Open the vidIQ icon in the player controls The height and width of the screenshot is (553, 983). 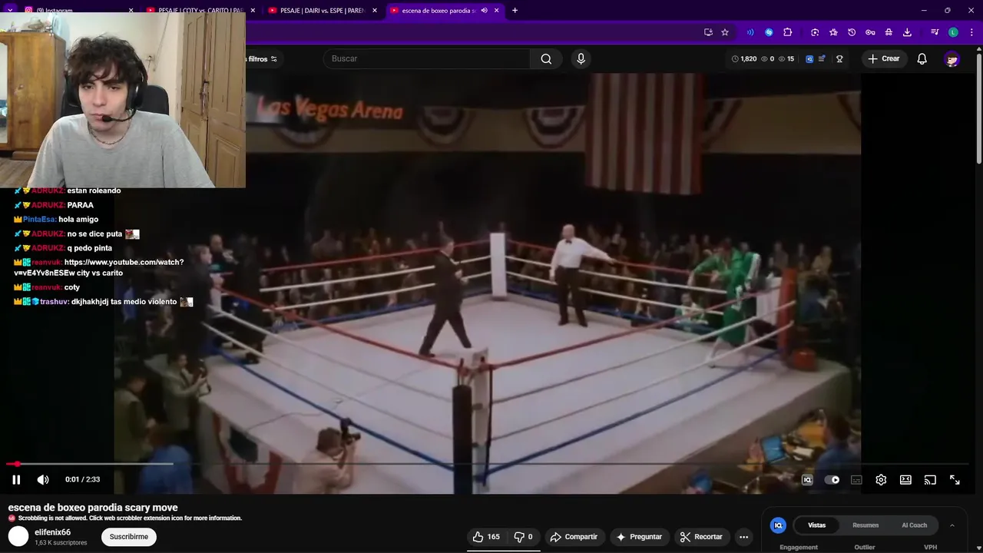[807, 480]
